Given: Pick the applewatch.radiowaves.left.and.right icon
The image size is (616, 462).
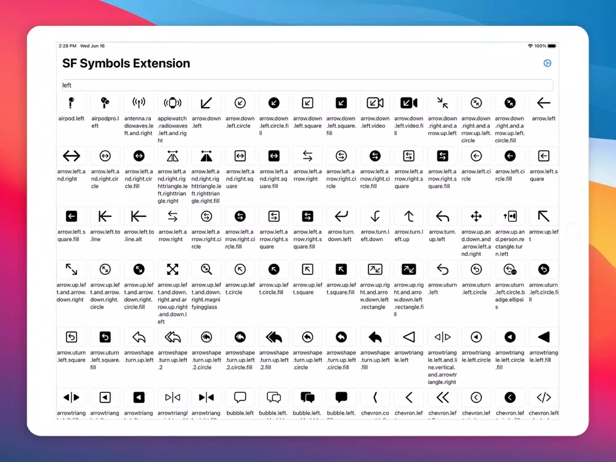Looking at the screenshot, I should pyautogui.click(x=172, y=103).
